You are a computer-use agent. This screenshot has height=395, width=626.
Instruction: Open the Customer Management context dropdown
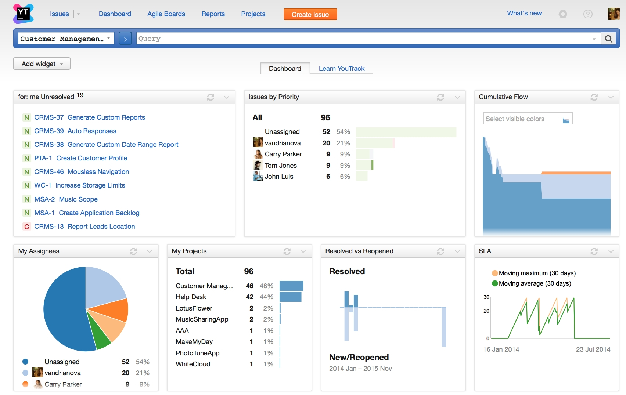[66, 39]
